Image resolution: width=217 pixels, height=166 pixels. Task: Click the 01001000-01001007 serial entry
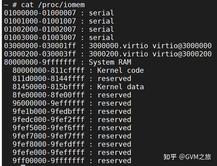tap(59, 21)
